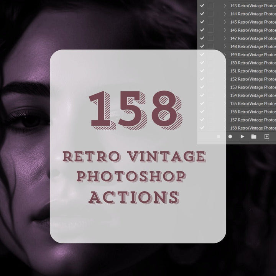Select the '157 Retro/Vintage Photos' action row
This screenshot has width=276, height=276.
tap(252, 120)
